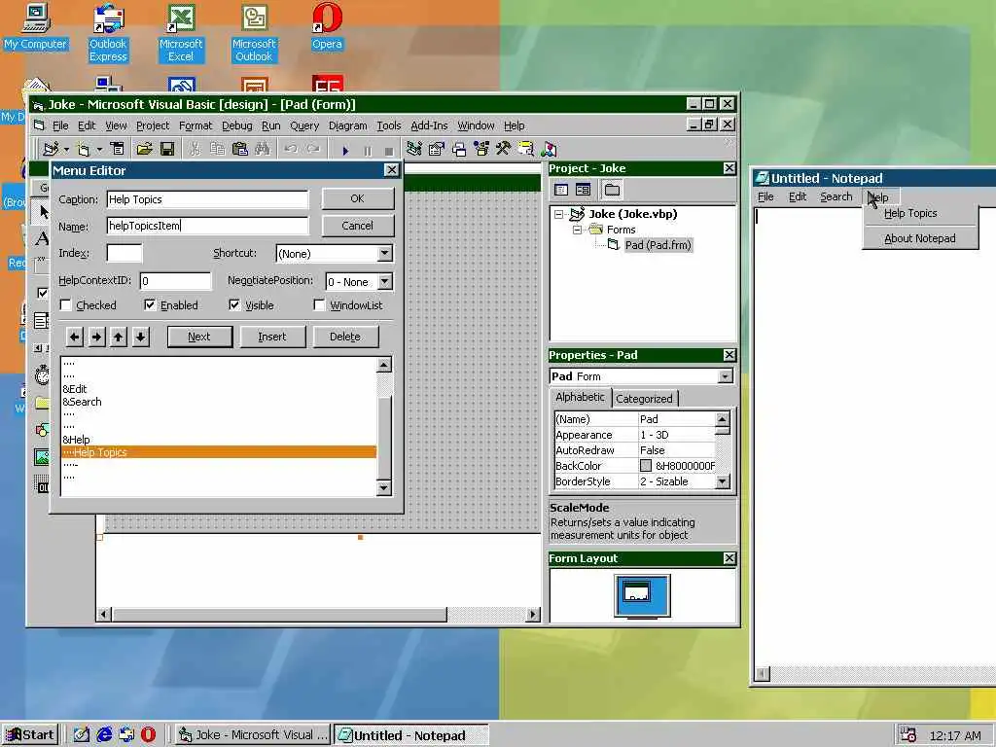The image size is (996, 747).
Task: Collapse the Forms folder tree node
Action: click(x=578, y=230)
